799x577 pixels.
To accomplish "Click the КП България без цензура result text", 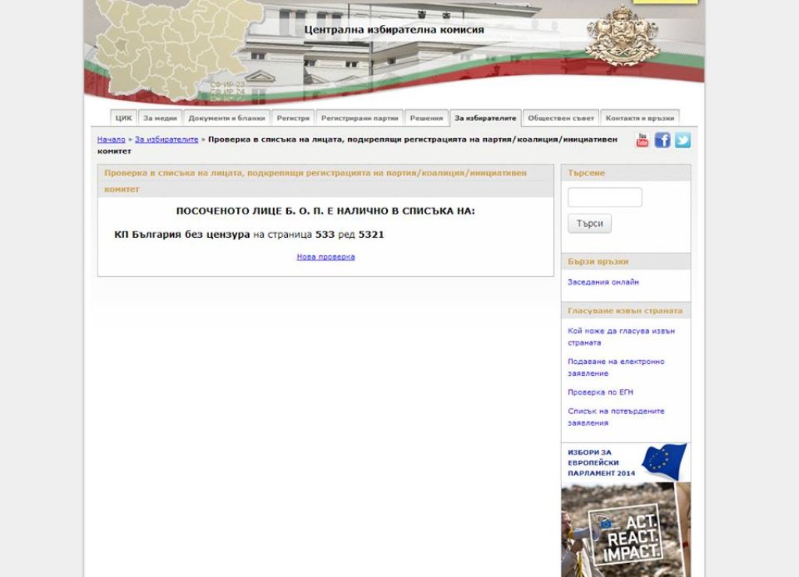I will point(182,234).
